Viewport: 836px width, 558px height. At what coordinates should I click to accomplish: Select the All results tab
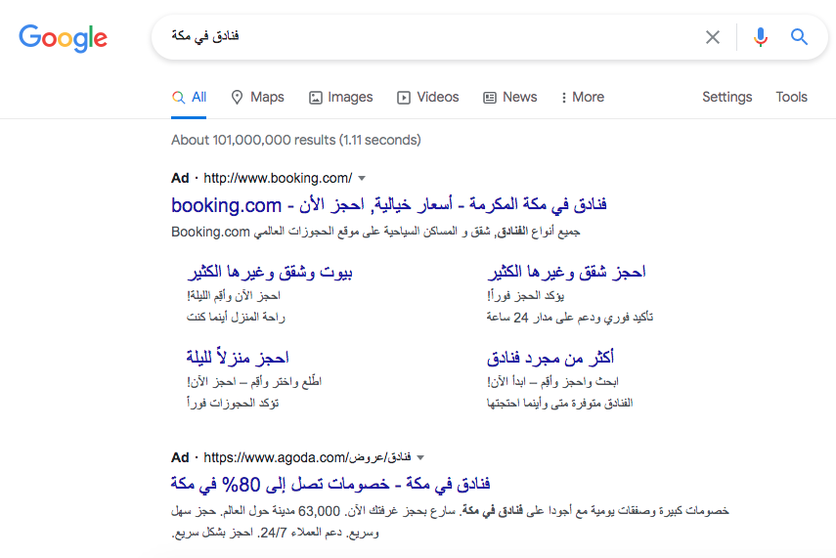pos(190,97)
